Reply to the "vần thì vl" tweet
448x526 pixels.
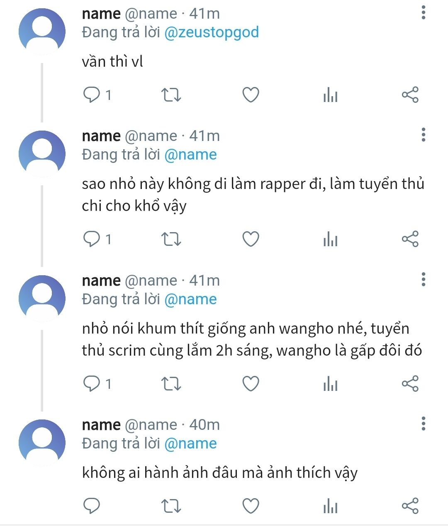(92, 95)
